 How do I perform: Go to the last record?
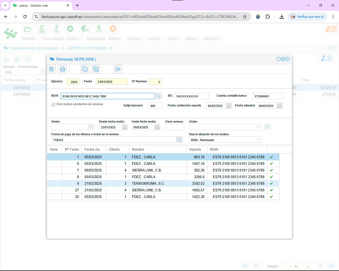coord(331,266)
